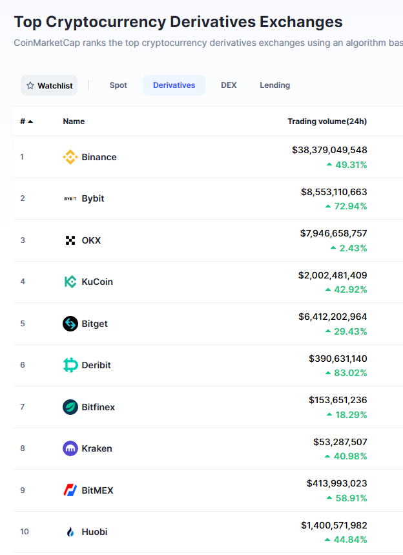This screenshot has width=403, height=555.
Task: Click the OKX logo icon
Action: point(70,240)
